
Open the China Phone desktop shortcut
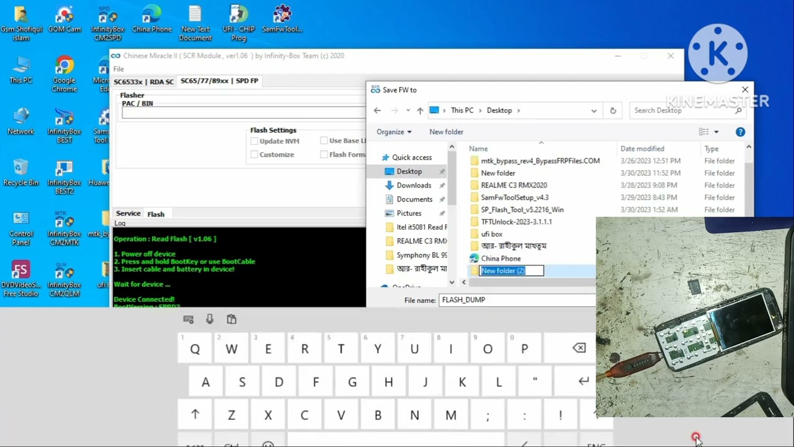(x=151, y=20)
